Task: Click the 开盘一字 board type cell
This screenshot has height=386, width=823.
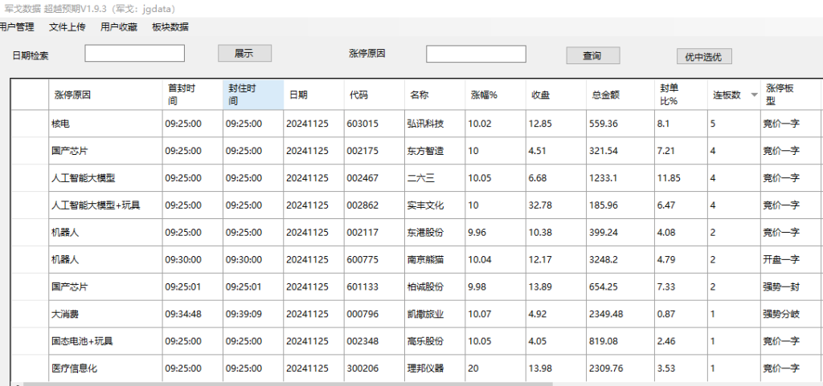Action: 791,260
